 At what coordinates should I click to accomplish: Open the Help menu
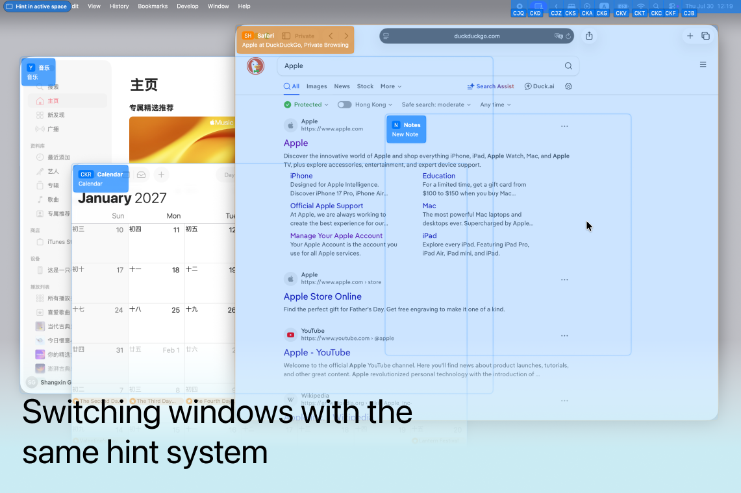[x=244, y=6]
